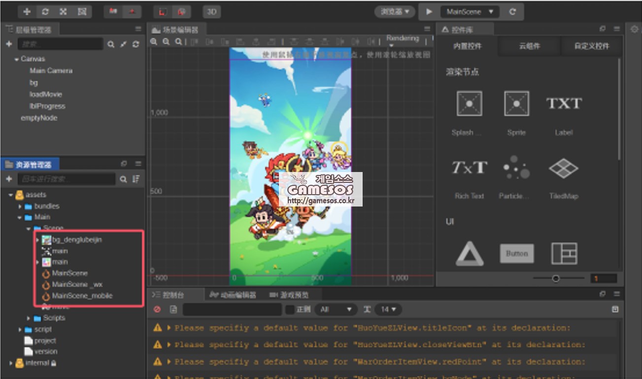Viewport: 642px width, 379px height.
Task: Click the clear console icon
Action: point(157,310)
